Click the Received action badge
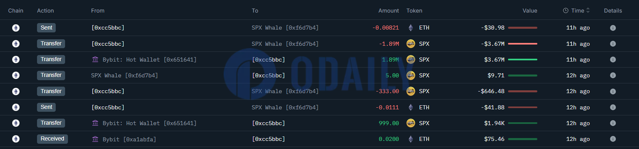This screenshot has width=639, height=149. (52, 138)
